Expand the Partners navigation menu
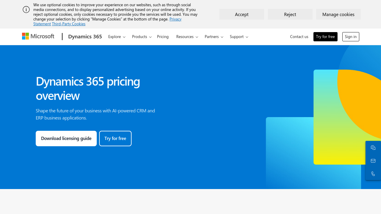 click(x=214, y=37)
